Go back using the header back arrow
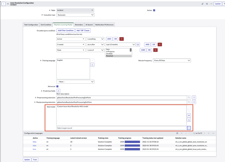The image size is (225, 162). [3, 4]
